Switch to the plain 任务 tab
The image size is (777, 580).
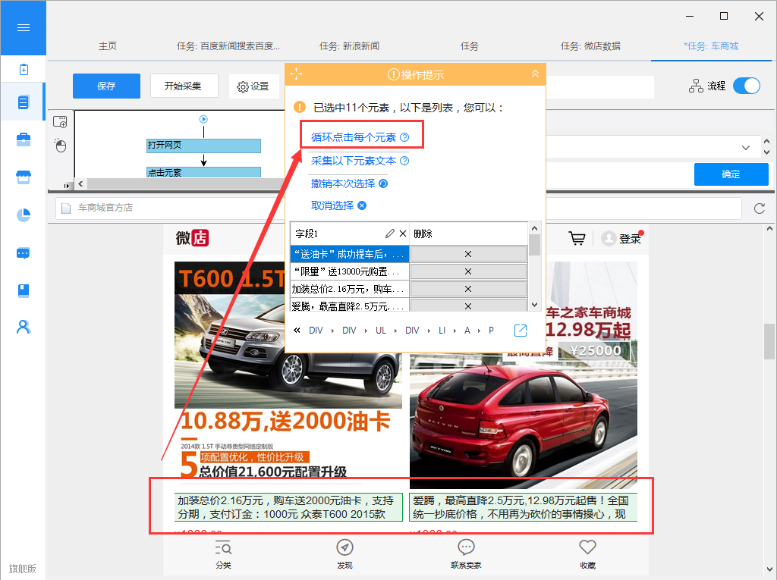pyautogui.click(x=469, y=46)
